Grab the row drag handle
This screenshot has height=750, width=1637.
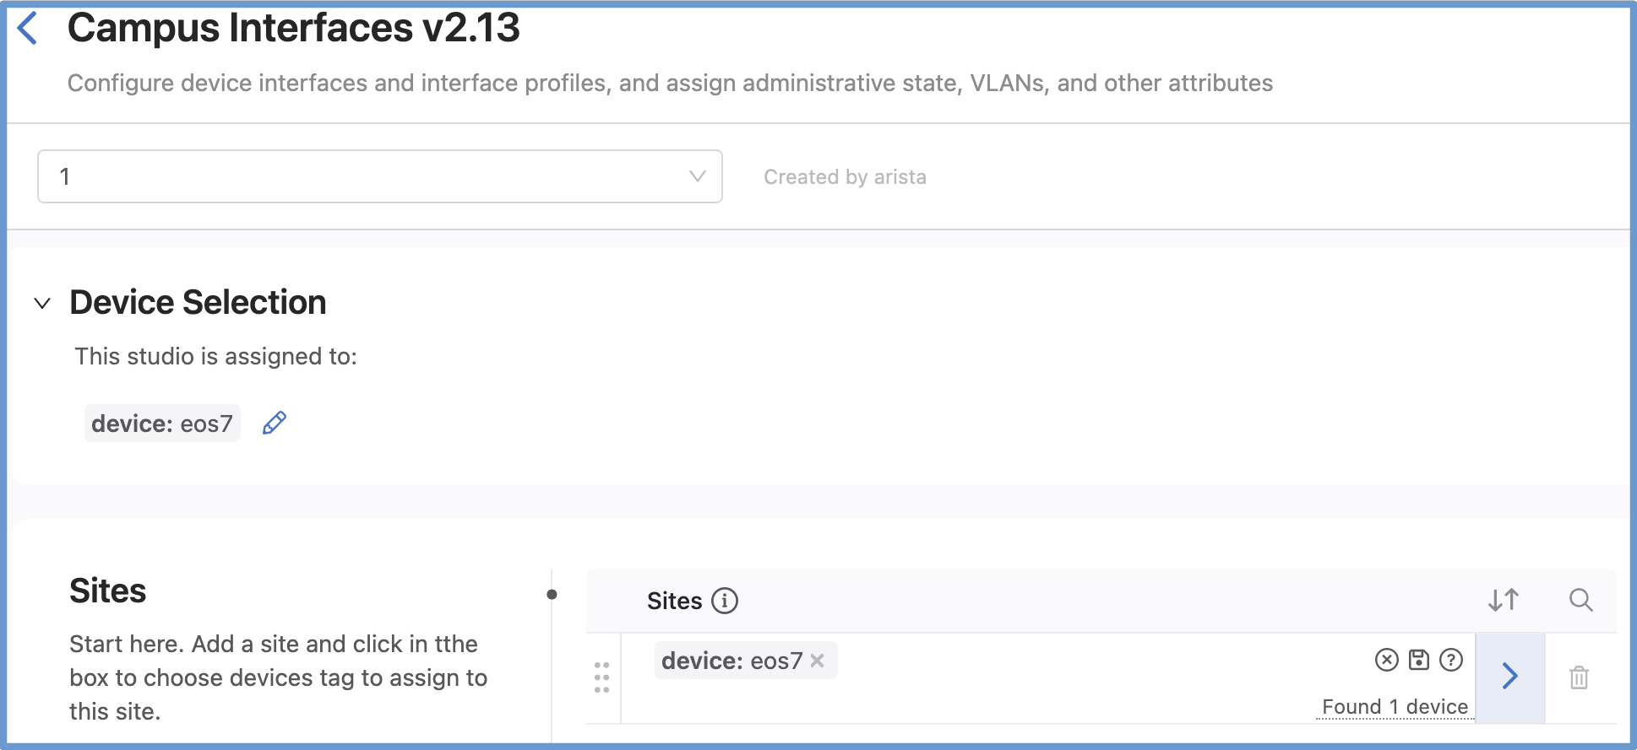click(x=601, y=677)
